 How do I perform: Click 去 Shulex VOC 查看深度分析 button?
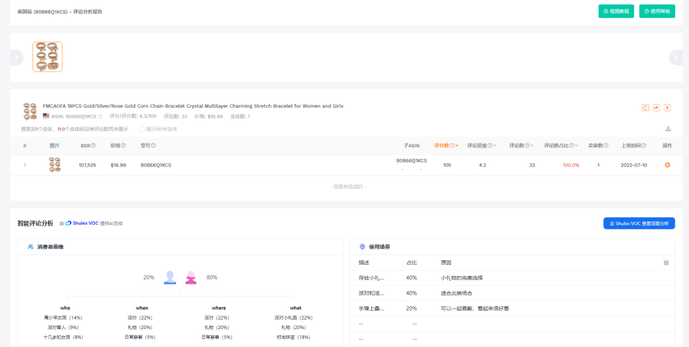click(639, 223)
